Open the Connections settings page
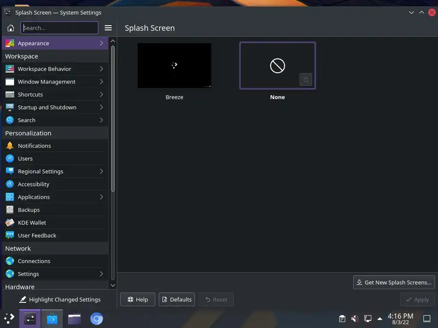Screen dimensions: 438x328 tap(55, 261)
